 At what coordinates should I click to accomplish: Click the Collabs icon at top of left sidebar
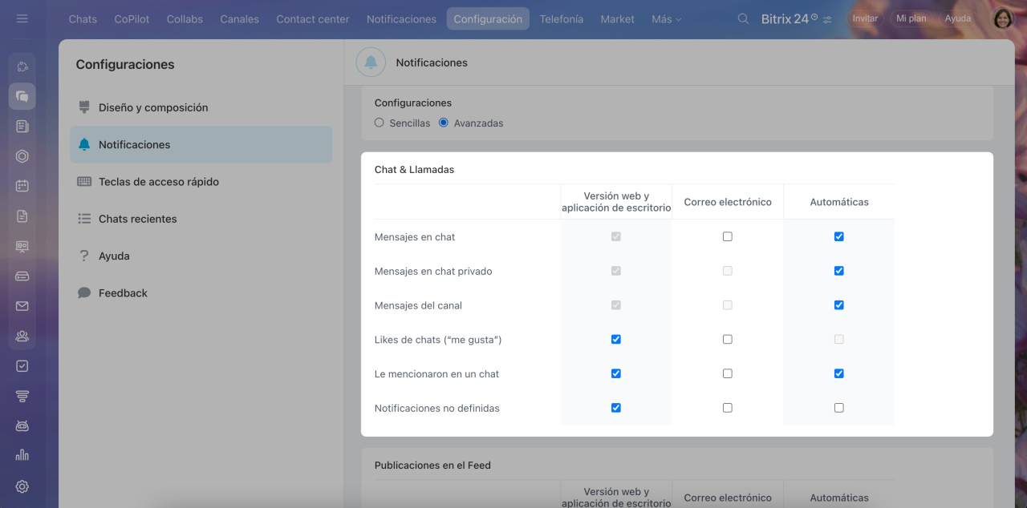coord(22,67)
